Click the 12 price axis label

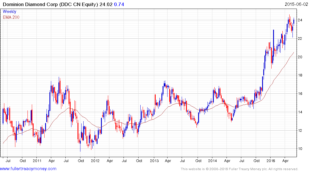[300, 131]
